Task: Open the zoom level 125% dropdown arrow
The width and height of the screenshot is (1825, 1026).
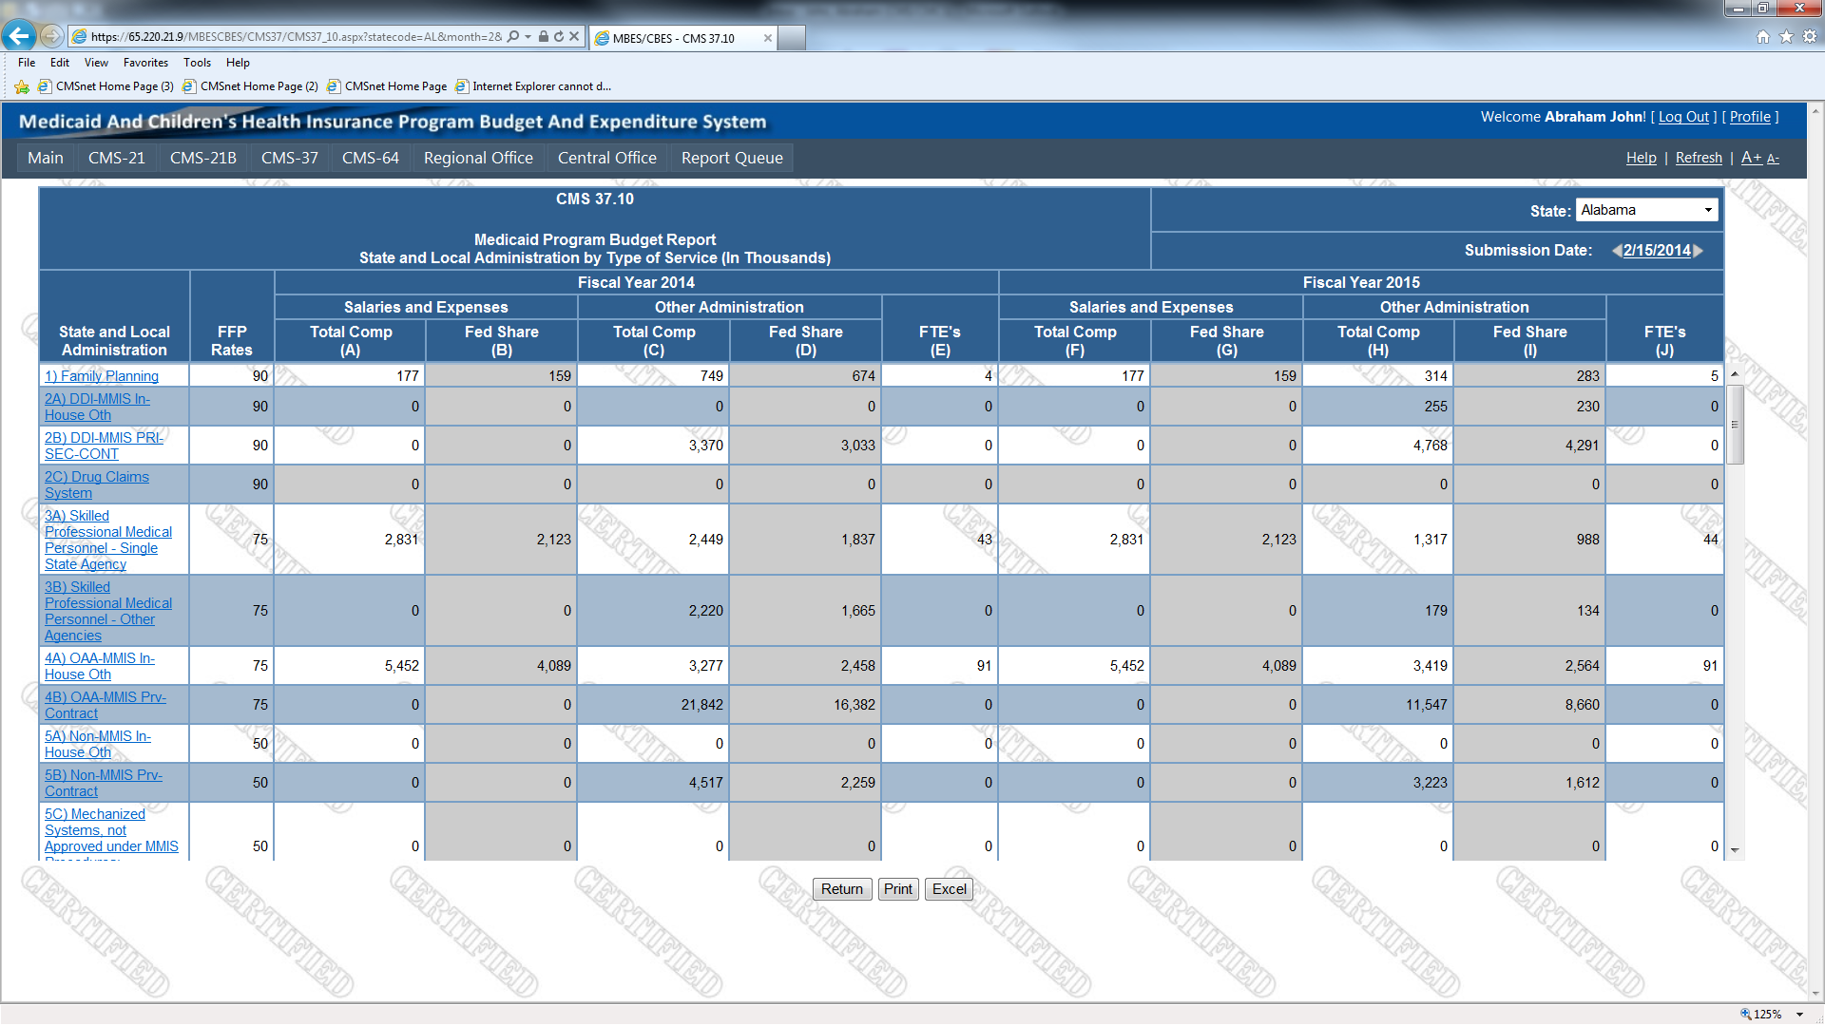Action: [1800, 1015]
